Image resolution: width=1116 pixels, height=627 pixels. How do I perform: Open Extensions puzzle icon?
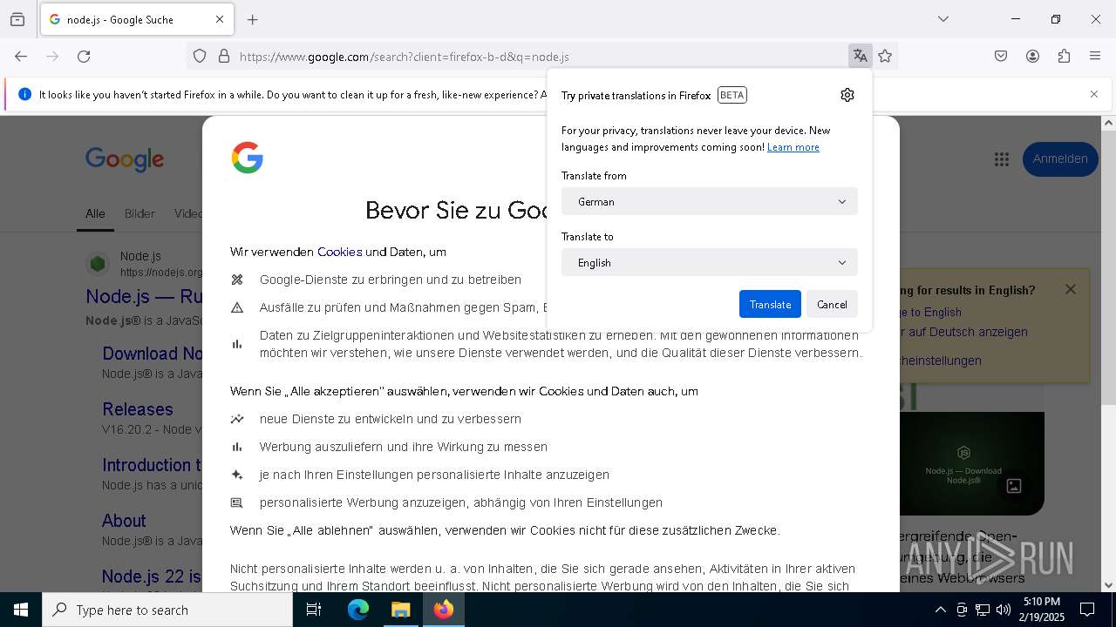1064,56
